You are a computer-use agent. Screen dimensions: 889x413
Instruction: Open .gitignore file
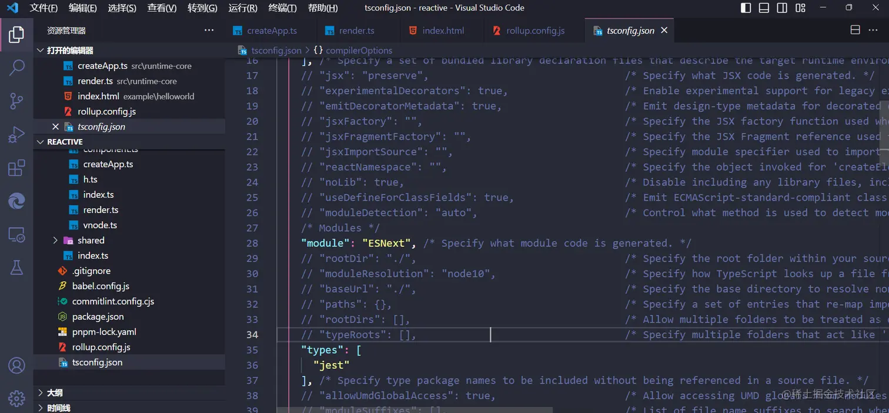coord(129,271)
